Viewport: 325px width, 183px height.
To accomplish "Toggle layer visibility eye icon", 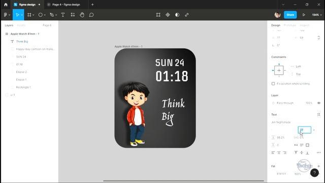I will tap(319, 103).
